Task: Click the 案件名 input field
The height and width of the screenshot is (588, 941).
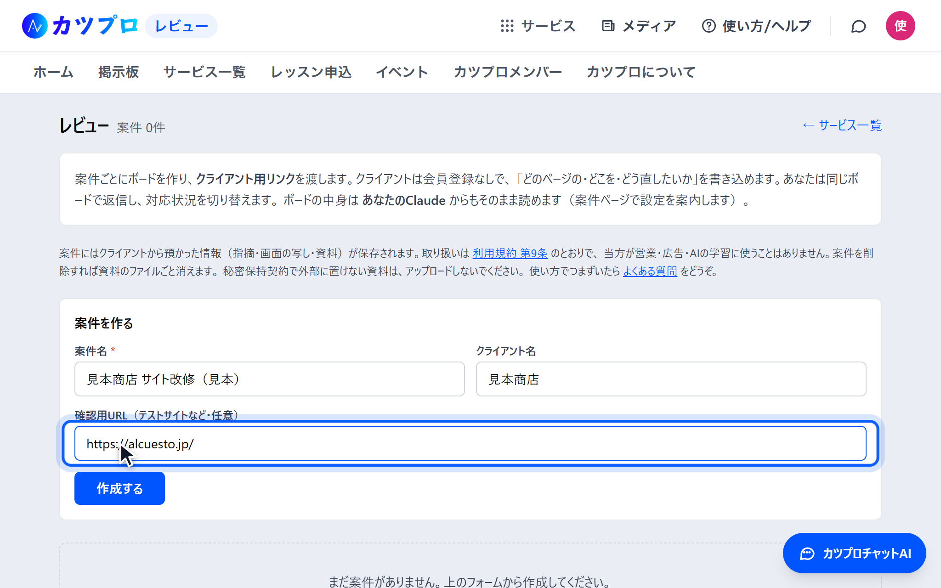Action: point(270,379)
